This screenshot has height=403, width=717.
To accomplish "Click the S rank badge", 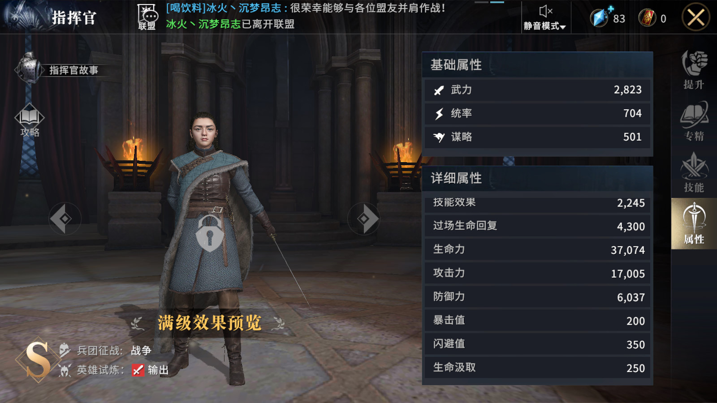I will point(38,360).
